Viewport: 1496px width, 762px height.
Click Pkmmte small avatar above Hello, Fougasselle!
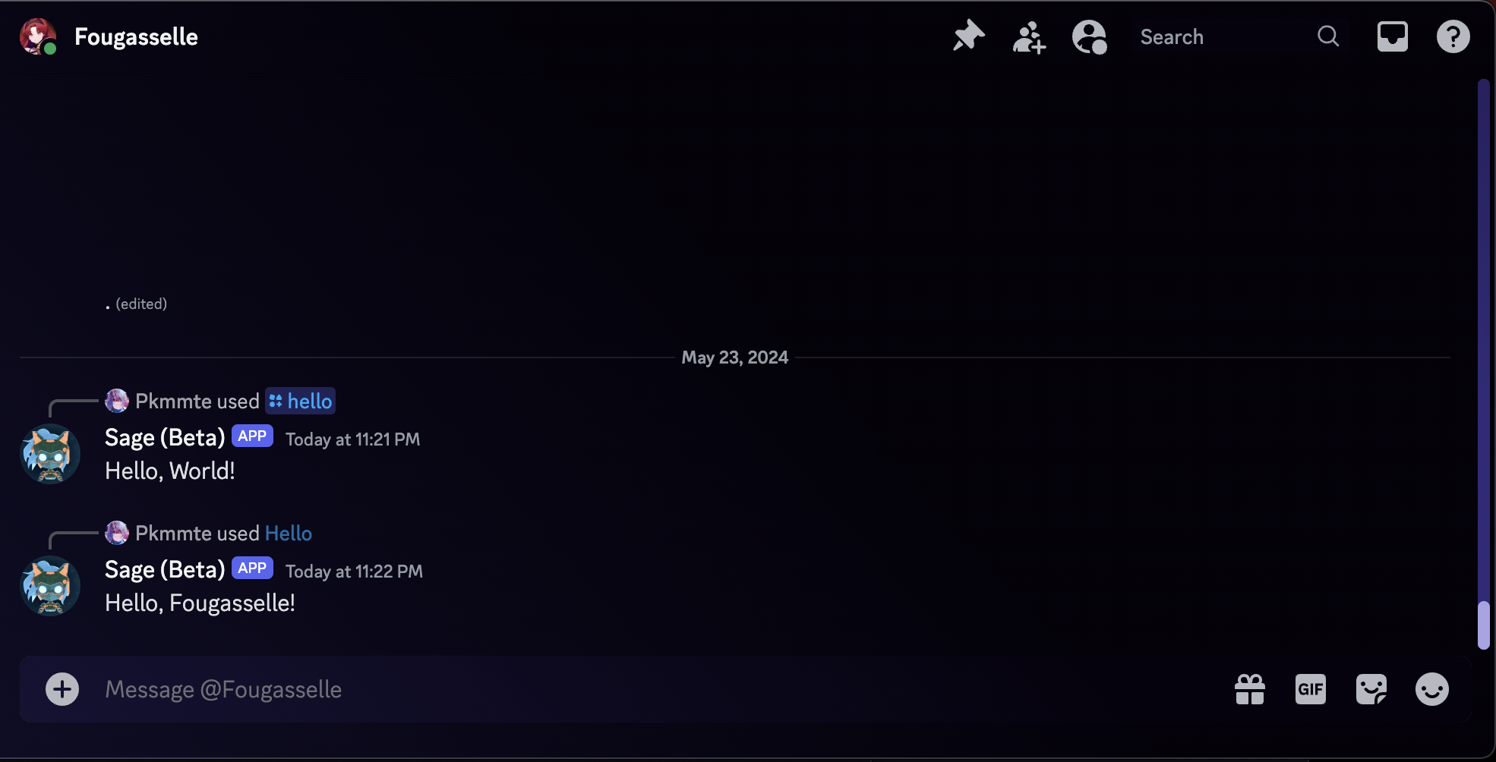117,533
